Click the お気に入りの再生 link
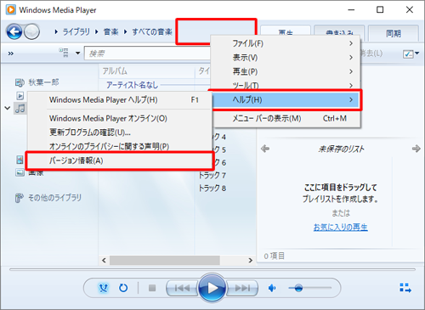The width and height of the screenshot is (425, 310). [x=341, y=227]
